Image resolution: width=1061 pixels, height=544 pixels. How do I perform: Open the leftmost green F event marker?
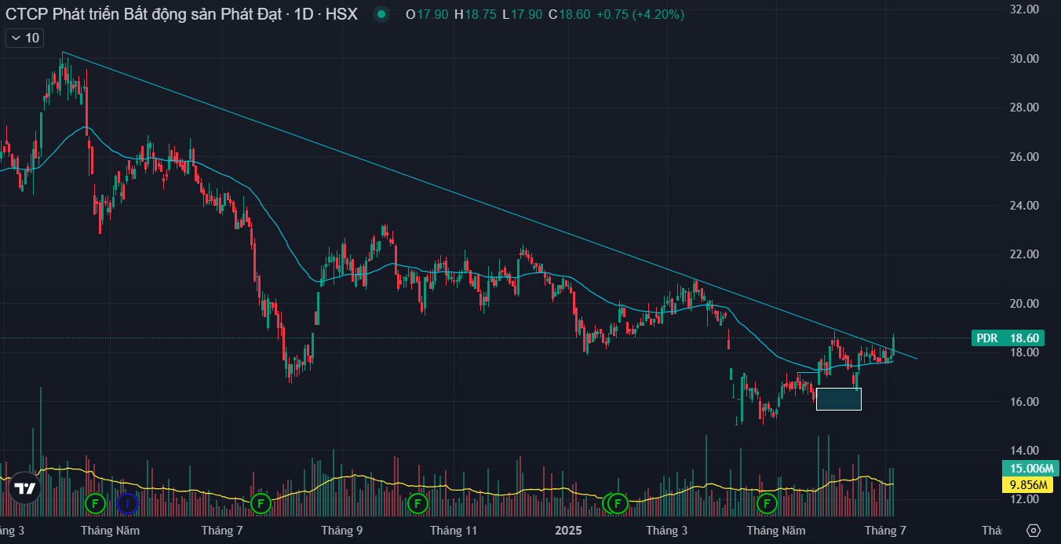pos(95,502)
